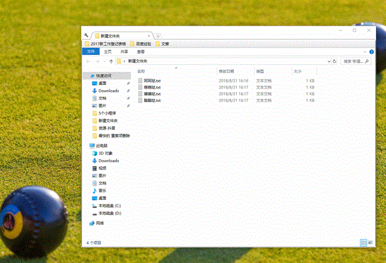Switch to the 查看 ribbon tab
This screenshot has width=386, height=263.
coord(141,52)
